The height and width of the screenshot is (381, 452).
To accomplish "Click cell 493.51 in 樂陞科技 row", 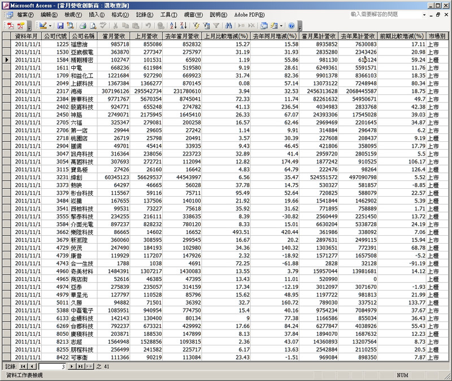I will pos(226,232).
